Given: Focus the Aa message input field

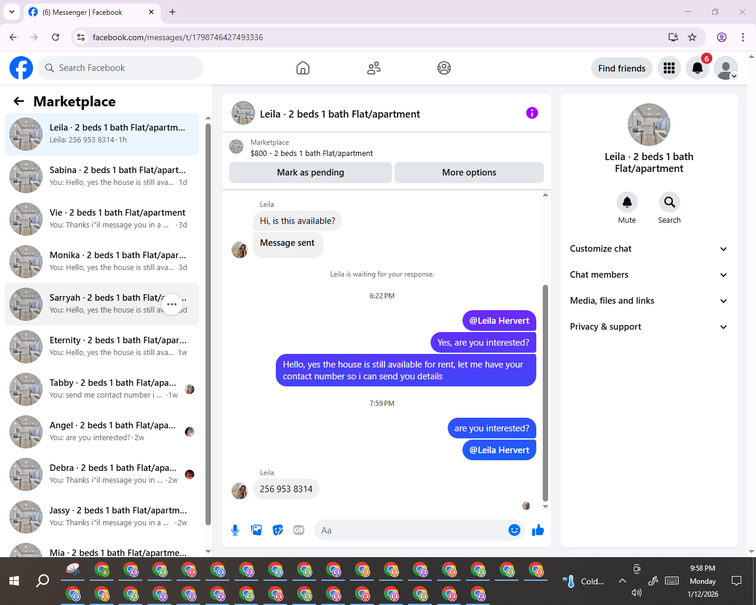Looking at the screenshot, I should point(419,530).
